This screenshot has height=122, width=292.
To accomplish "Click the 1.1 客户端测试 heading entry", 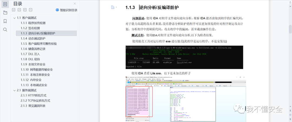I will click(x=26, y=18).
